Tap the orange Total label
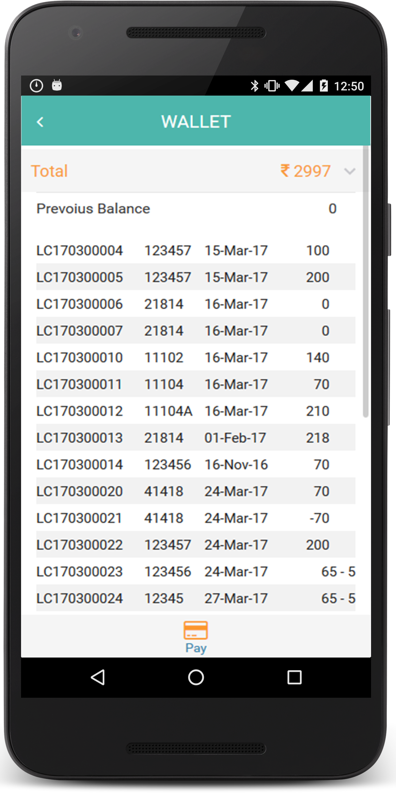This screenshot has width=396, height=793. [x=49, y=171]
